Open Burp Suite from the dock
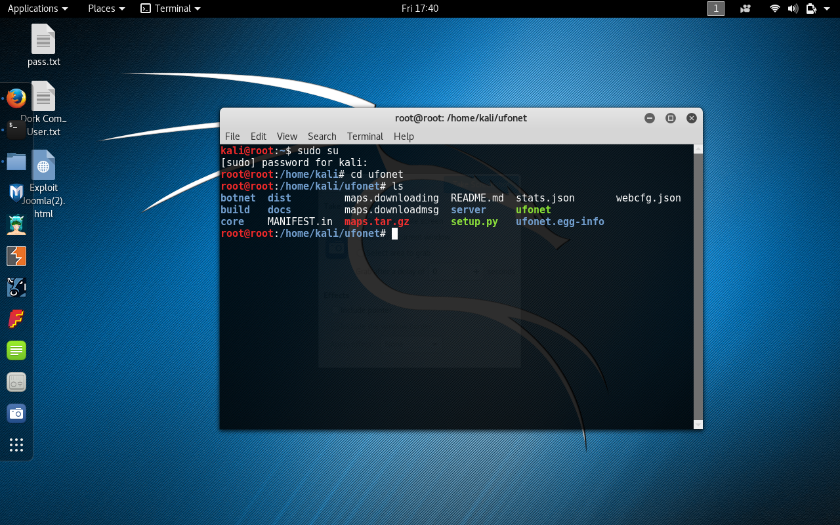 pos(16,255)
